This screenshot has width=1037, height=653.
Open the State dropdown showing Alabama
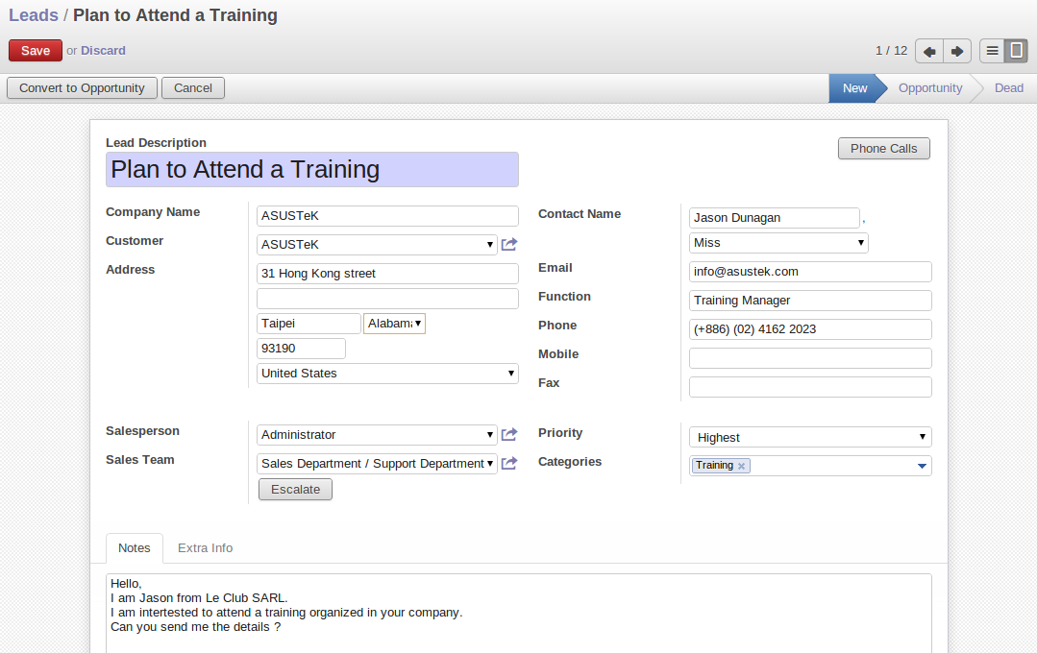click(394, 324)
